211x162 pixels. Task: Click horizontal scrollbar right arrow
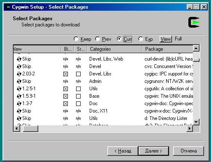tap(190, 129)
